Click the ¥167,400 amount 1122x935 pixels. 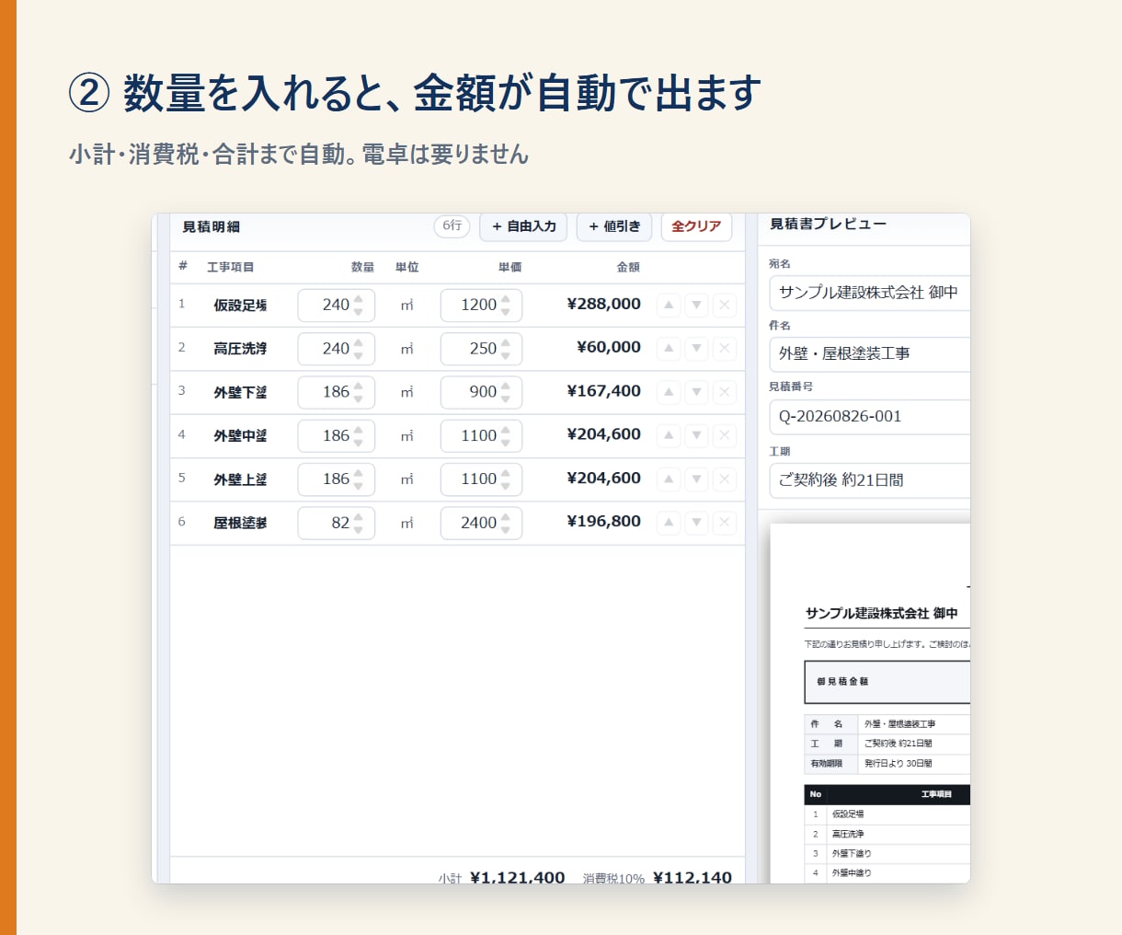(x=603, y=391)
